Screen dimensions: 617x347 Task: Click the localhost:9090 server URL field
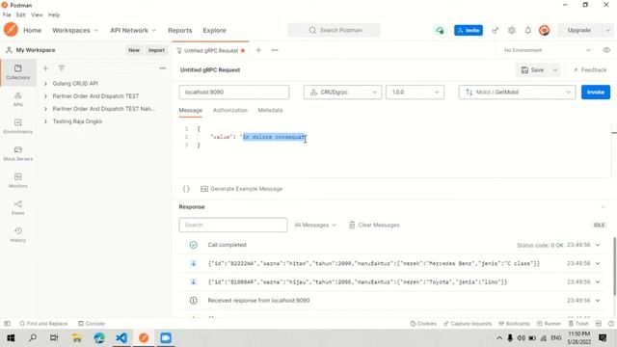(x=233, y=93)
